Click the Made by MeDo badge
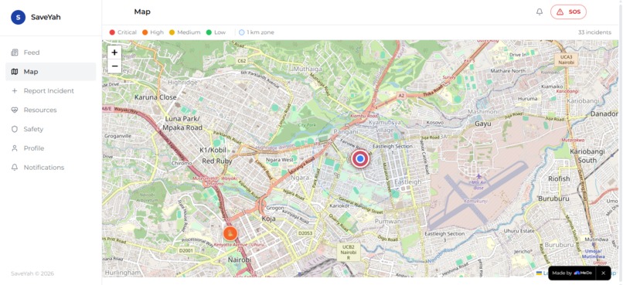Image resolution: width=623 pixels, height=285 pixels. (x=579, y=273)
